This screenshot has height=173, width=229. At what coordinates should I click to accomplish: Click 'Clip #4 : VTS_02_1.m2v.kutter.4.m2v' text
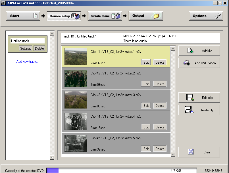tap(116, 116)
